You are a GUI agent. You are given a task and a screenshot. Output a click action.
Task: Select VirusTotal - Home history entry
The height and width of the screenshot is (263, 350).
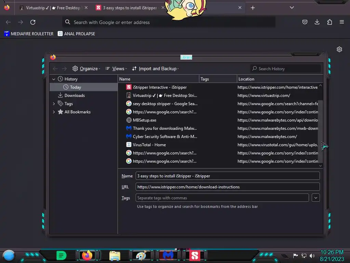click(218, 145)
